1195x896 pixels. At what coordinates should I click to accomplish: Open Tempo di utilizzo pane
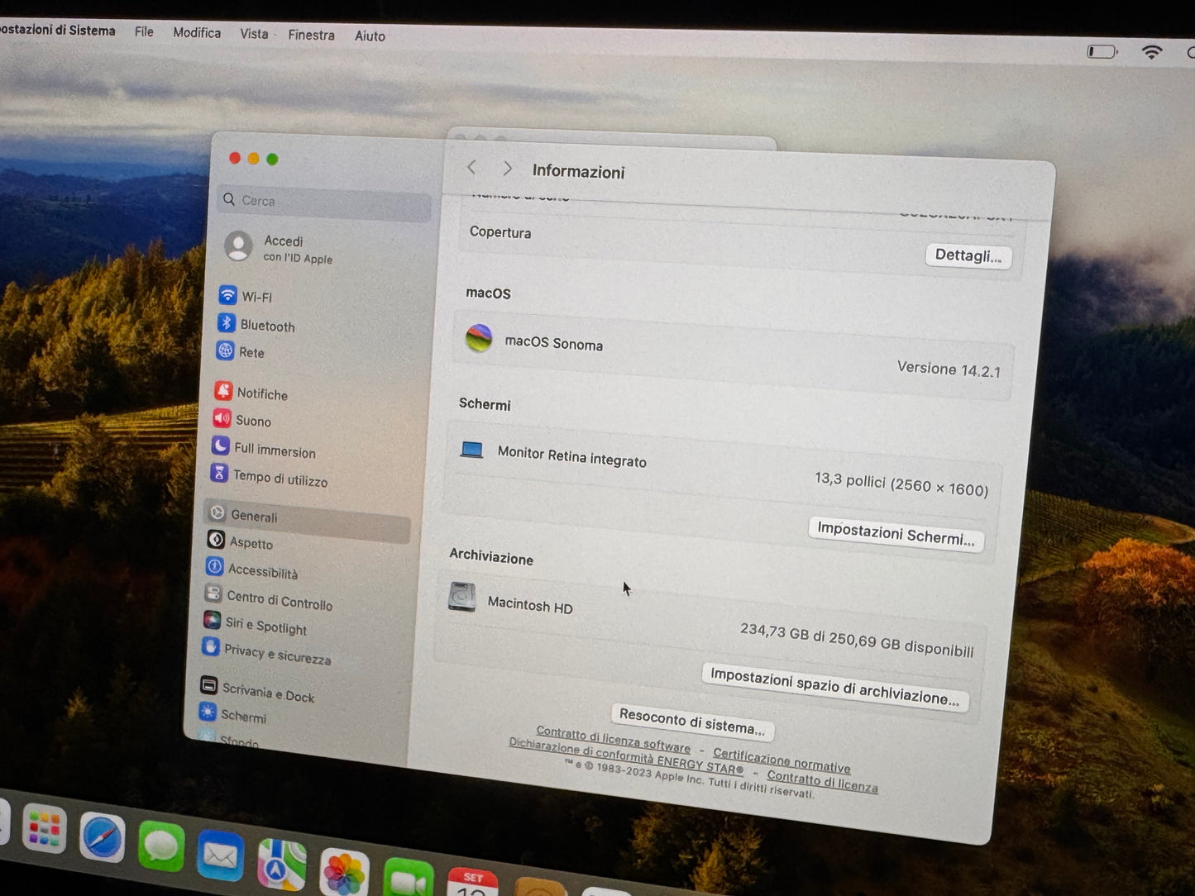pos(280,479)
